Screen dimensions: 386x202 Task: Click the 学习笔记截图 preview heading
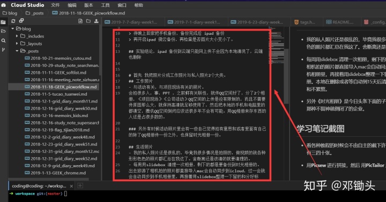321,128
